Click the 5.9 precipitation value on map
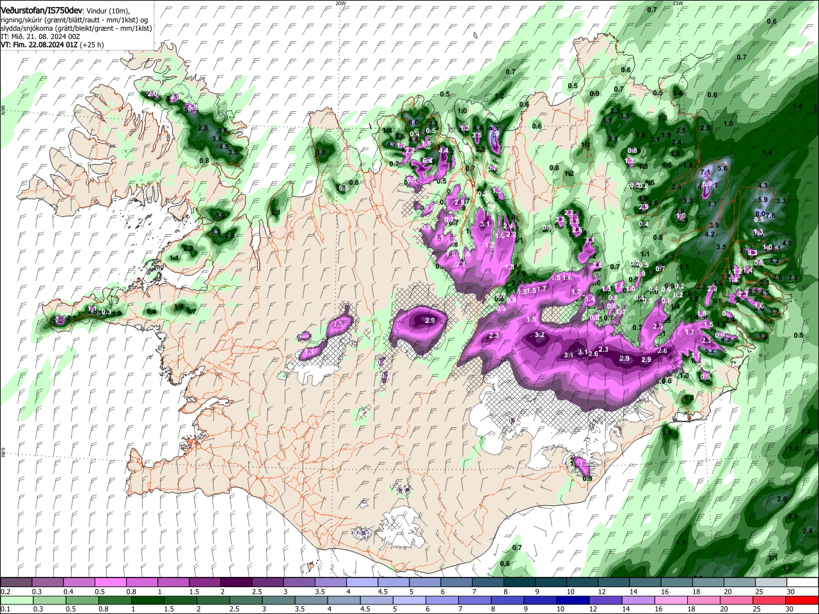819x614 pixels. pos(763,200)
